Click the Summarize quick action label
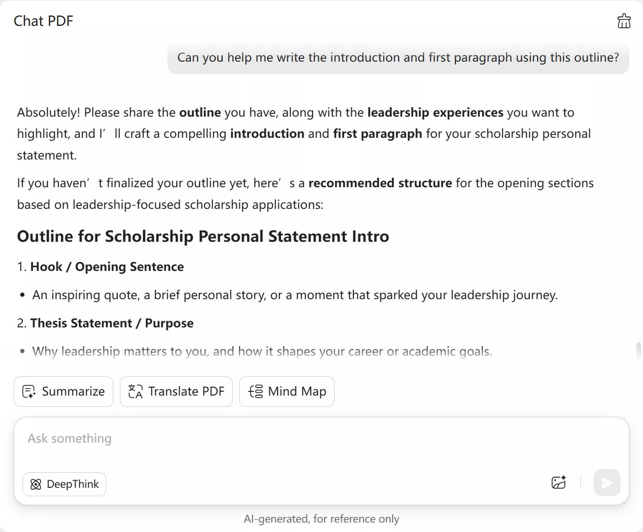Image resolution: width=643 pixels, height=532 pixels. [73, 391]
